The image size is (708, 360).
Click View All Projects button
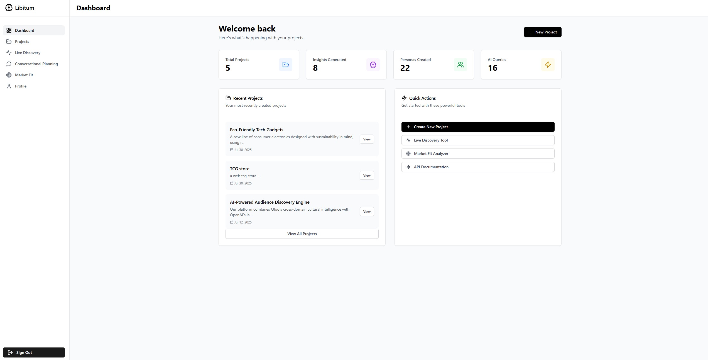[x=302, y=234]
